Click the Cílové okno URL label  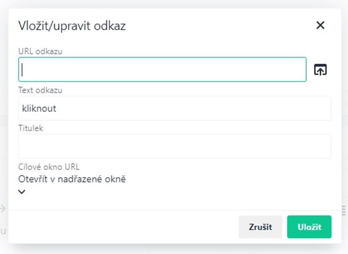(49, 167)
